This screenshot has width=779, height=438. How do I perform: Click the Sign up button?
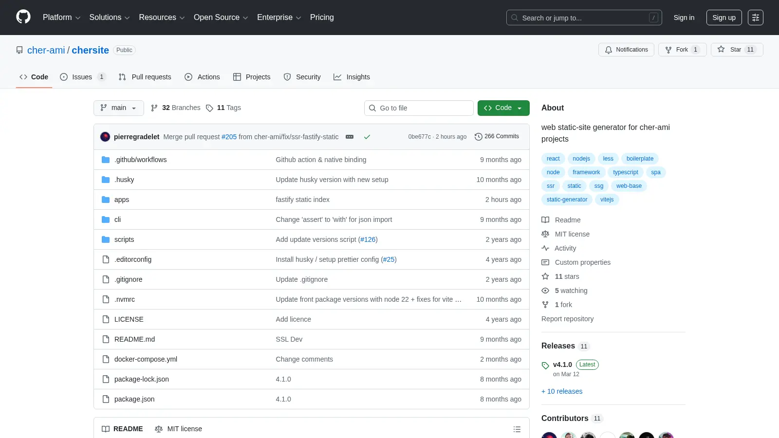tap(724, 18)
